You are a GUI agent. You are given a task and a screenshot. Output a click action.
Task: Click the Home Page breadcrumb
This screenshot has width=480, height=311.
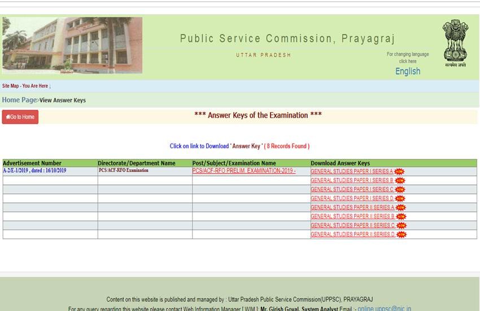pos(19,100)
